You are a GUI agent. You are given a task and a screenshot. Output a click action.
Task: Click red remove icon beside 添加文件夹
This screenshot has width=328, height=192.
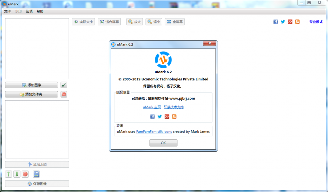(64, 94)
